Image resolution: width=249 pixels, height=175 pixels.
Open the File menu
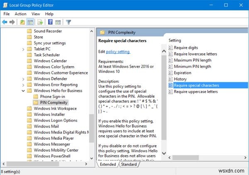click(7, 14)
